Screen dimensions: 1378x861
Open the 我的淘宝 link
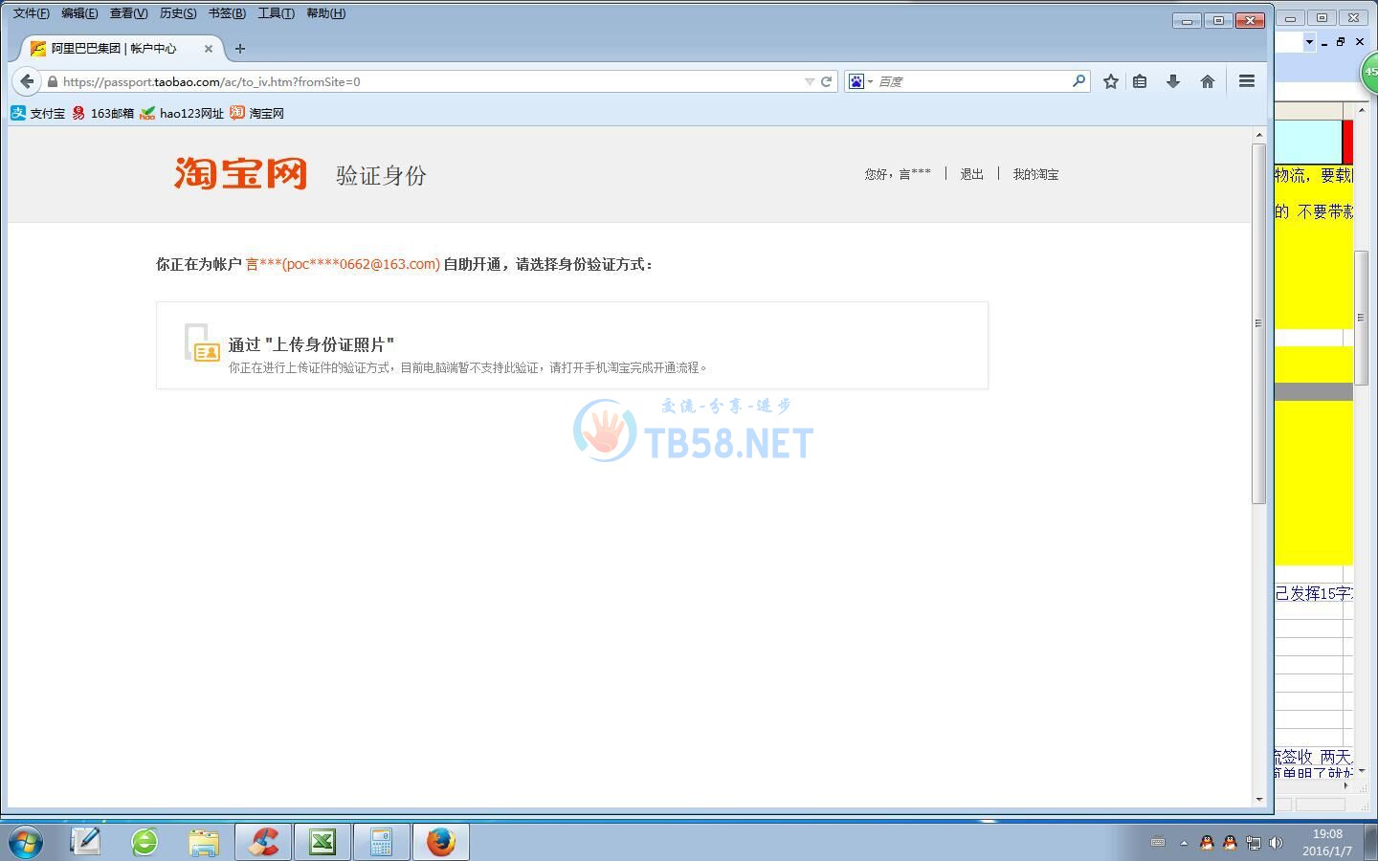tap(1035, 174)
